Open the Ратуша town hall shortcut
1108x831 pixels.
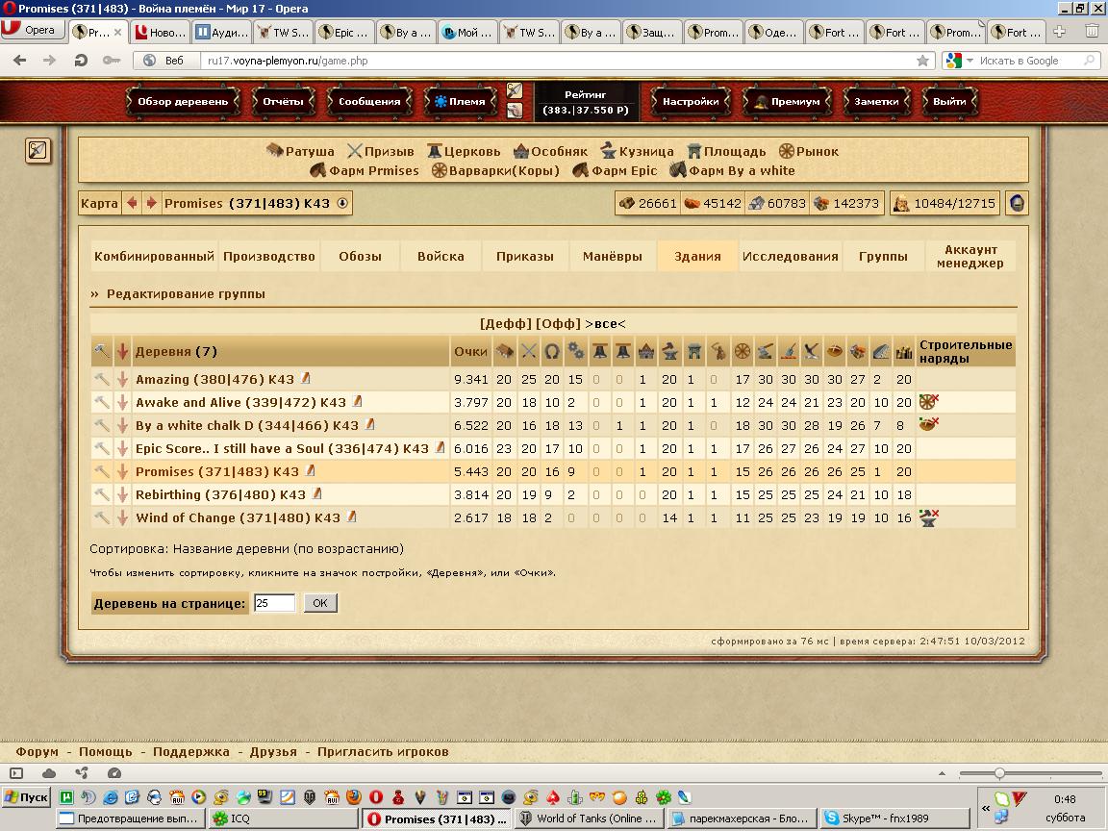coord(300,151)
